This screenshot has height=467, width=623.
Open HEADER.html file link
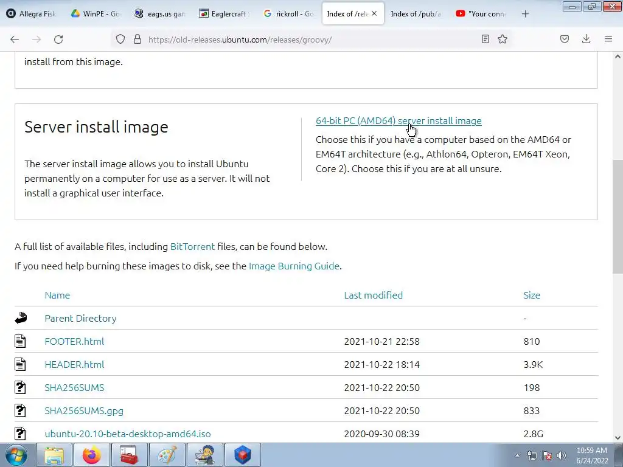coord(74,365)
